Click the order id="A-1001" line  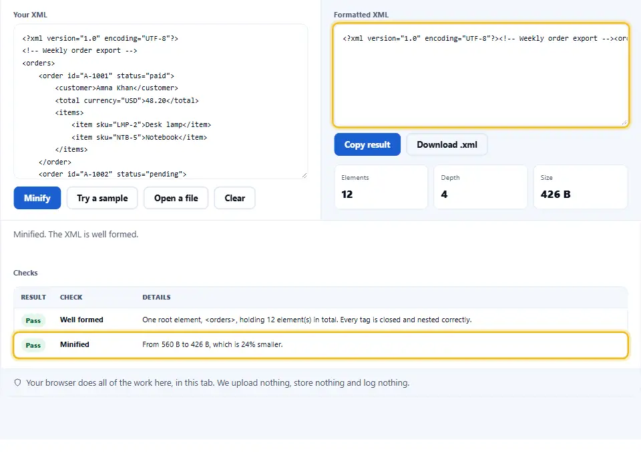click(106, 76)
